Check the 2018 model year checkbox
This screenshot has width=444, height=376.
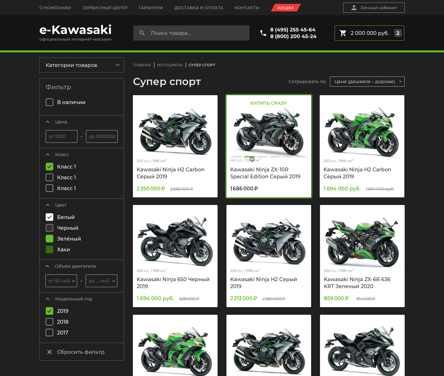coord(49,322)
